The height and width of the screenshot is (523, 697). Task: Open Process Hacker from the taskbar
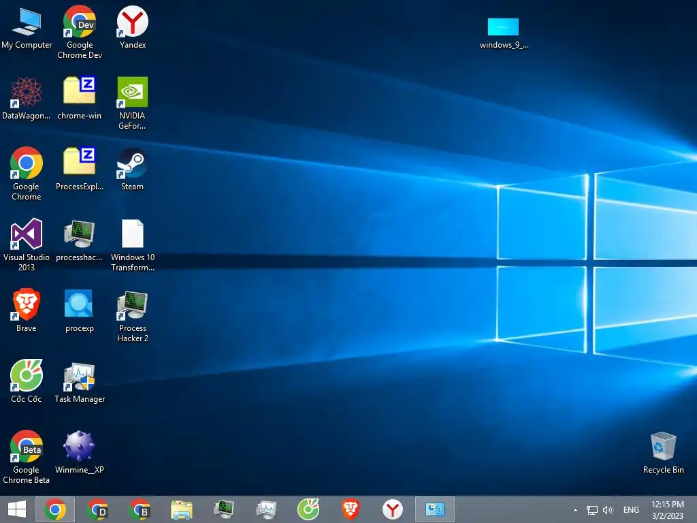pos(224,509)
